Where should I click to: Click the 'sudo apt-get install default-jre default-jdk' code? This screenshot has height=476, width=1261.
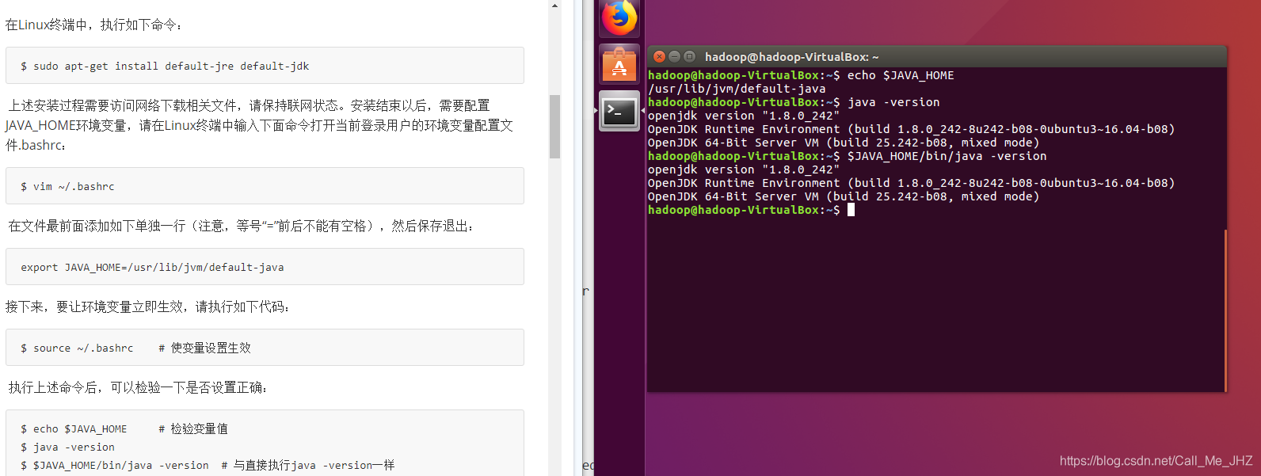pos(165,66)
